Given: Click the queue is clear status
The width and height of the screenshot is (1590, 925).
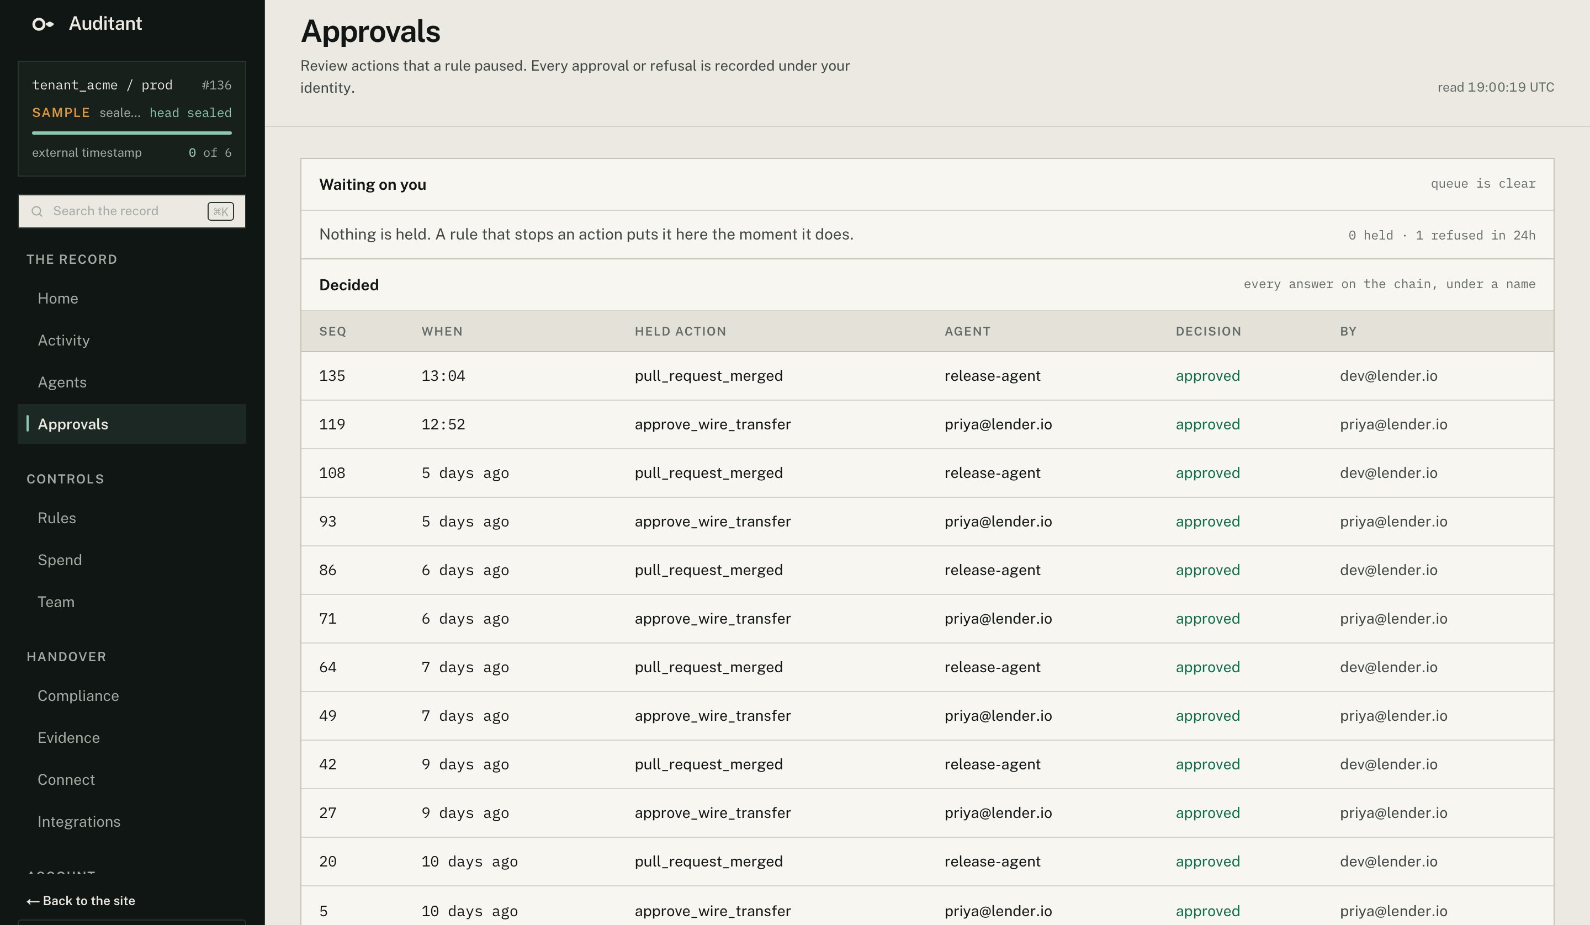Looking at the screenshot, I should point(1483,184).
